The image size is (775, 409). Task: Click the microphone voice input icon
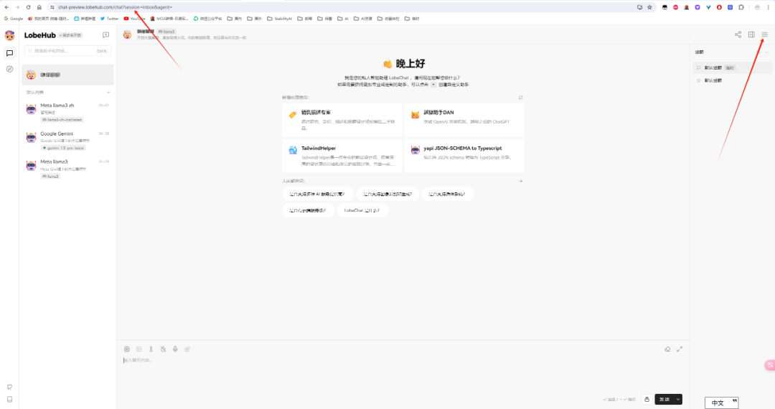[x=175, y=349]
